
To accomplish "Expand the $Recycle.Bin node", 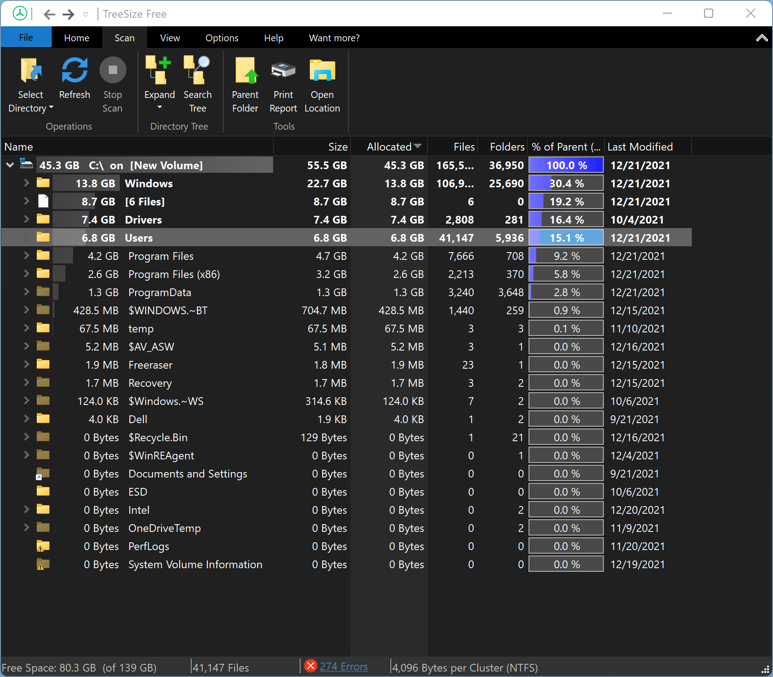I will tap(26, 437).
